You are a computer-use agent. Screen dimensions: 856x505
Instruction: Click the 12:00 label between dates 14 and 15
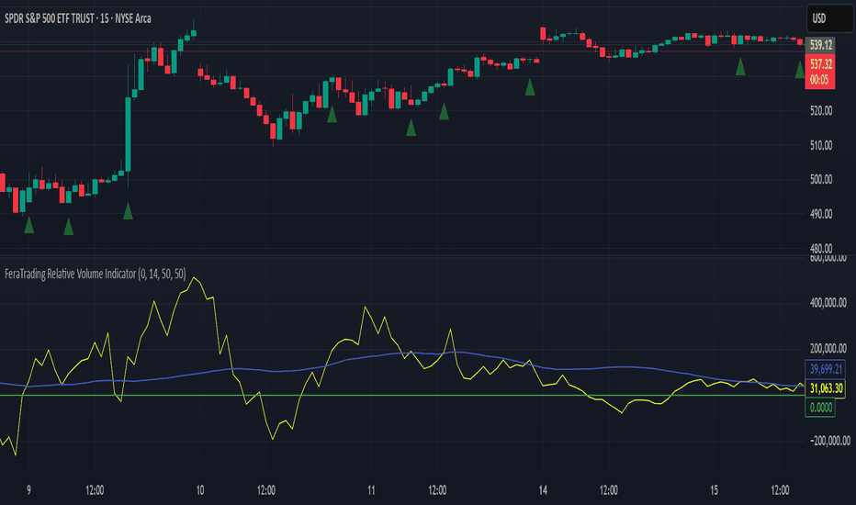[609, 490]
